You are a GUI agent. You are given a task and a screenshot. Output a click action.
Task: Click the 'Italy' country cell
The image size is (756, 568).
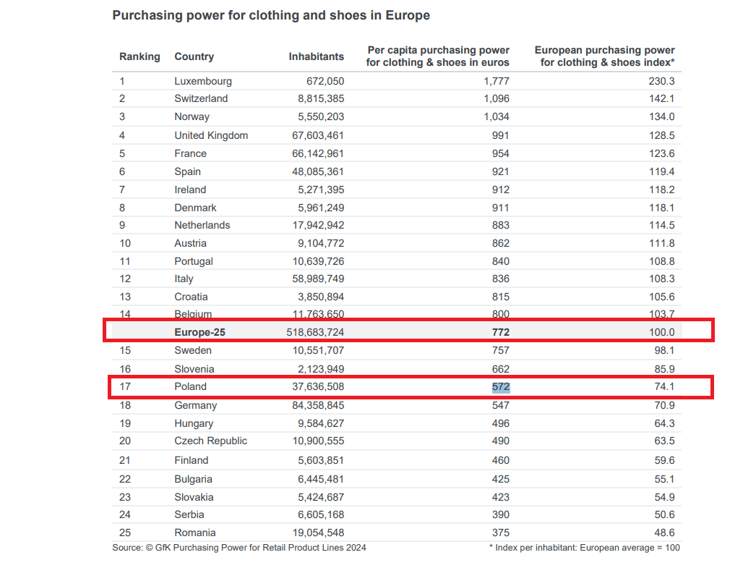coord(184,279)
